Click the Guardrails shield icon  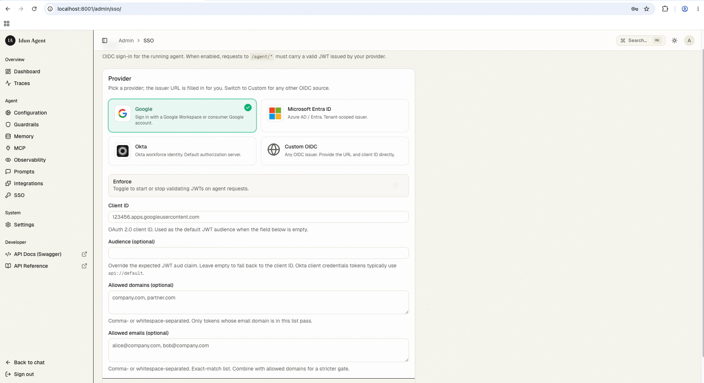pyautogui.click(x=8, y=124)
